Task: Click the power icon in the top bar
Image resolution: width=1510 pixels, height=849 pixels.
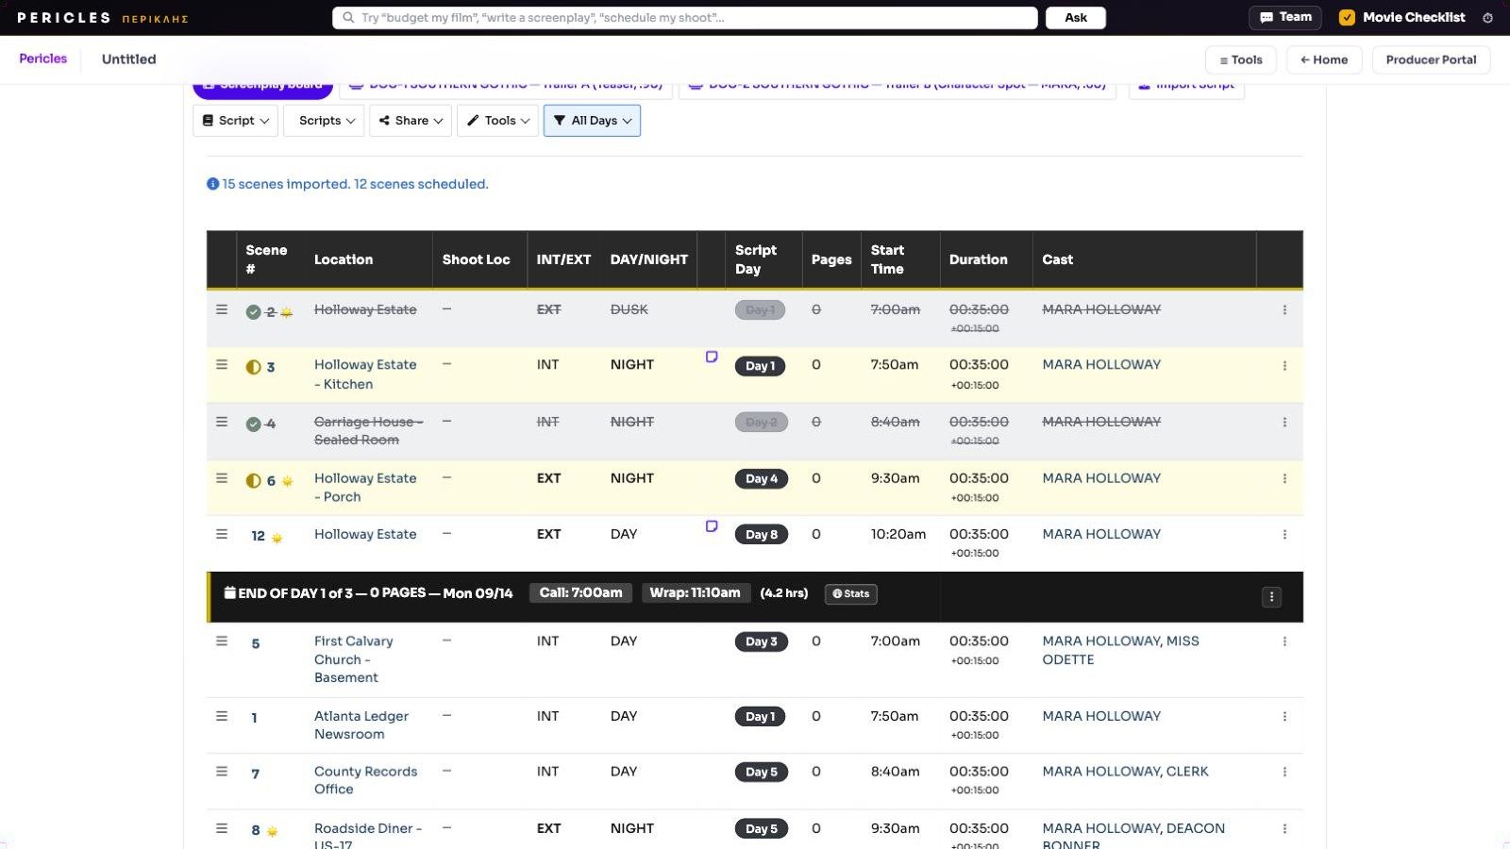Action: (1487, 18)
